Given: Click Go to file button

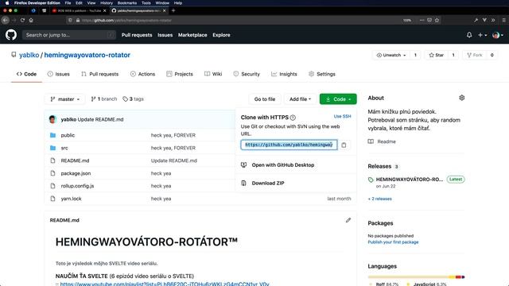Looking at the screenshot, I should tap(265, 99).
